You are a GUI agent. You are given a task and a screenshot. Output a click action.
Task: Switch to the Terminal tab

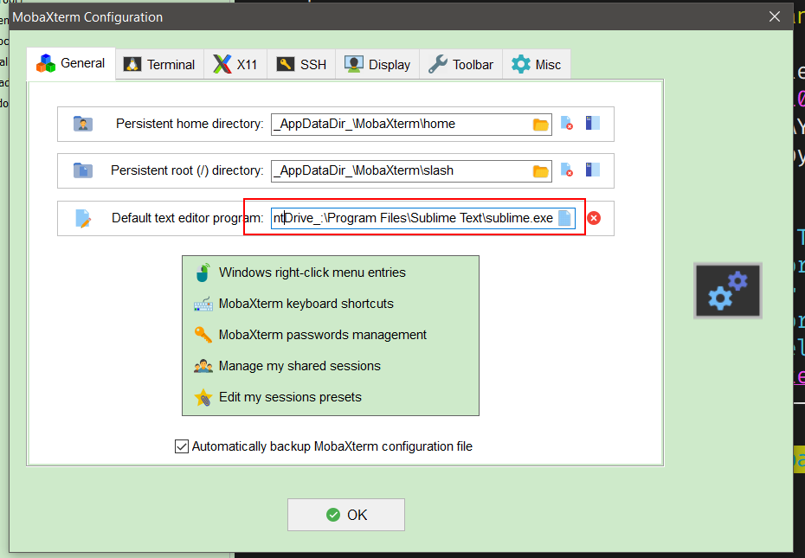[x=159, y=65]
